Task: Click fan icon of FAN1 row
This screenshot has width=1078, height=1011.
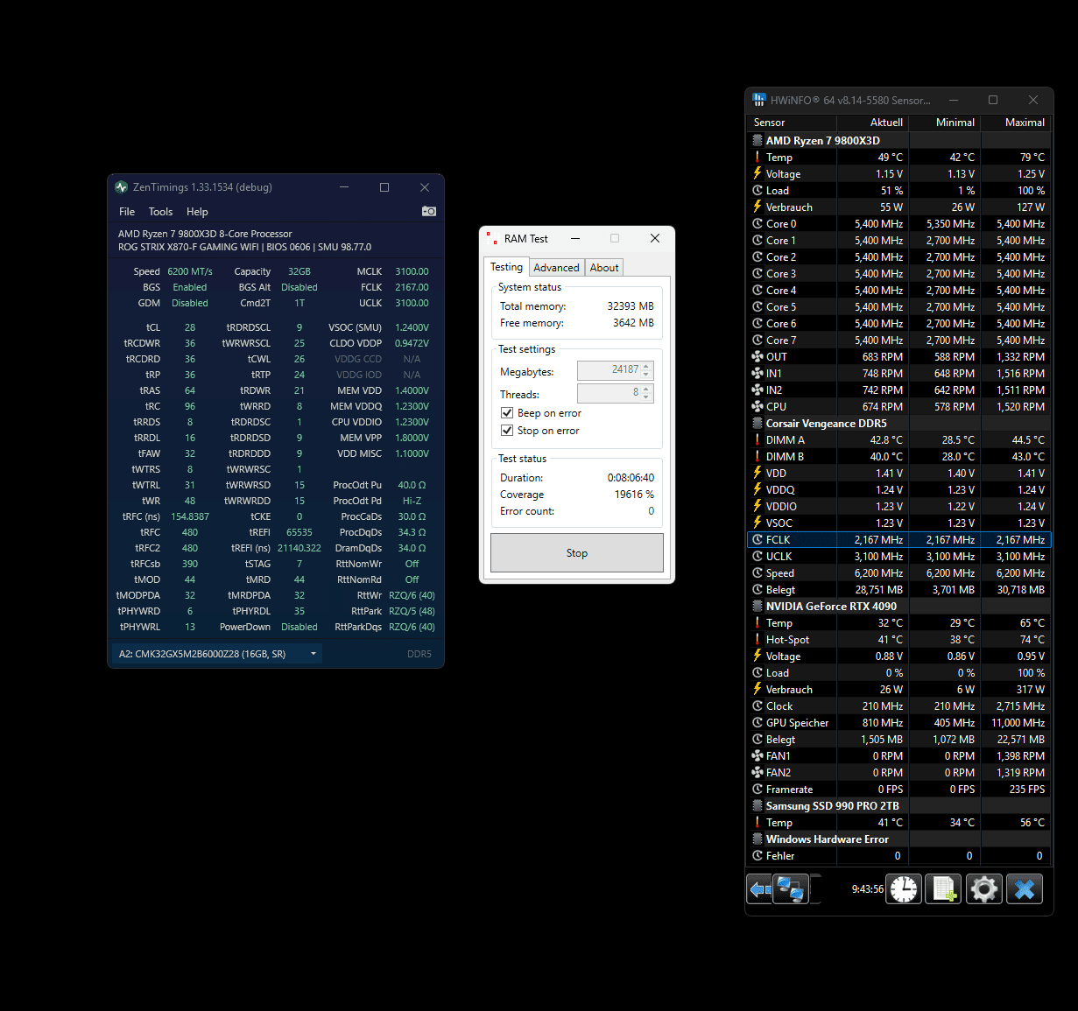Action: 757,756
